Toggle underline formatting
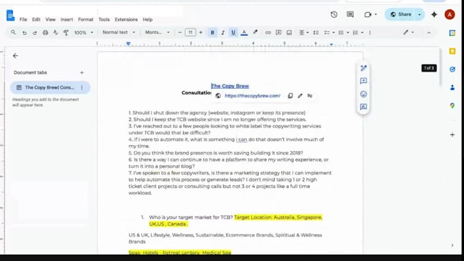 [x=233, y=33]
